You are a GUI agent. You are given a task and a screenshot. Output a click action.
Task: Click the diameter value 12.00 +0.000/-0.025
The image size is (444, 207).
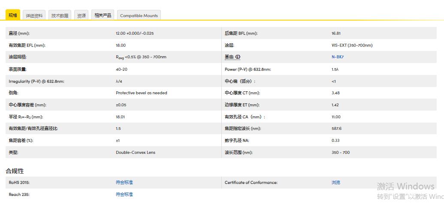tap(135, 33)
